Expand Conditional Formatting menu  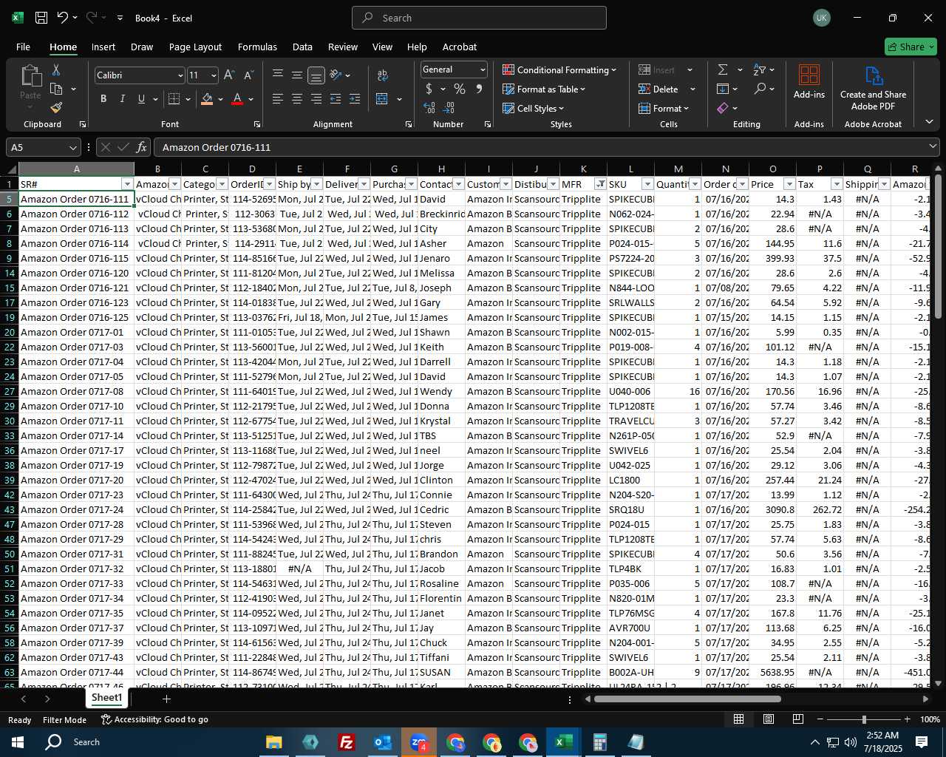(559, 69)
